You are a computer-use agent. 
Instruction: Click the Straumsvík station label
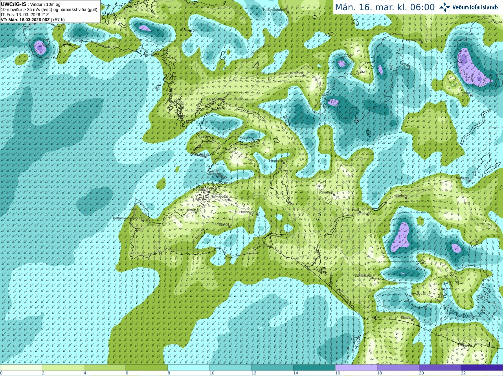(186, 210)
